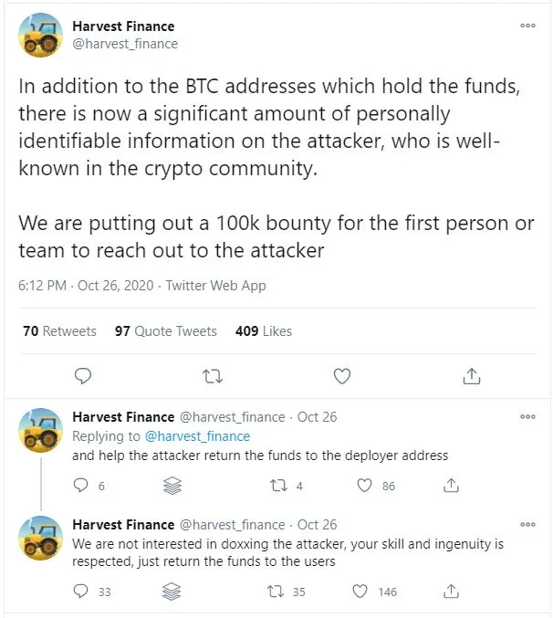Screen dimensions: 553x618
Task: Open more options on 'deployer address' reply
Action: [x=527, y=417]
